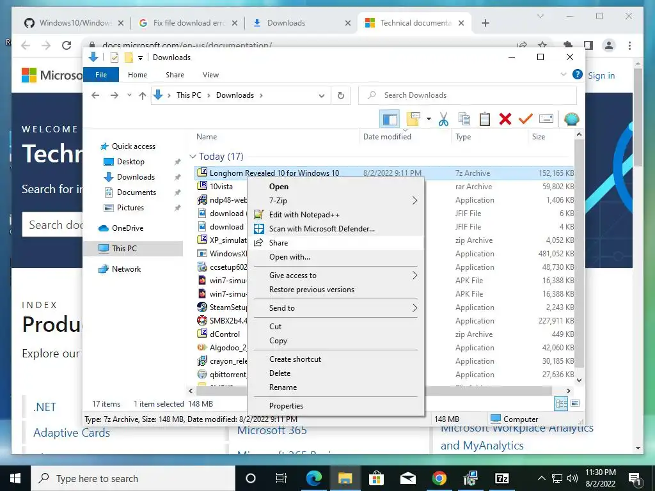The width and height of the screenshot is (655, 491).
Task: Open the folder options toolbar icon
Action: 413,120
